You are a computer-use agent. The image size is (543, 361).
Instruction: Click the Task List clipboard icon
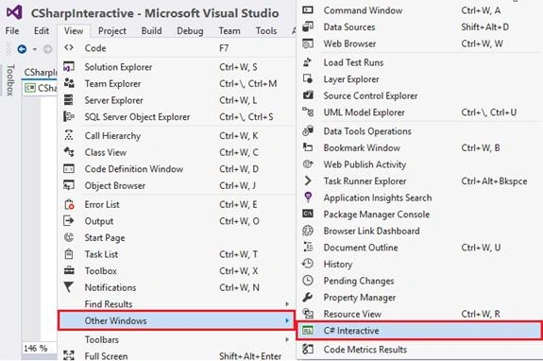[69, 254]
